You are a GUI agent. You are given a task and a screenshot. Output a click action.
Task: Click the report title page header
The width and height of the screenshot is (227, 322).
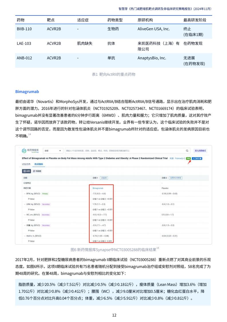[x=165, y=9]
